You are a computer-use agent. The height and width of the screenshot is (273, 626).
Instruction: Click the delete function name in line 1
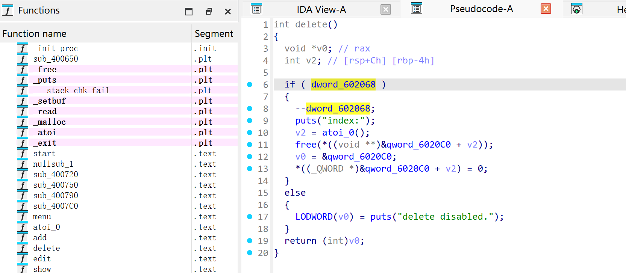(x=311, y=24)
